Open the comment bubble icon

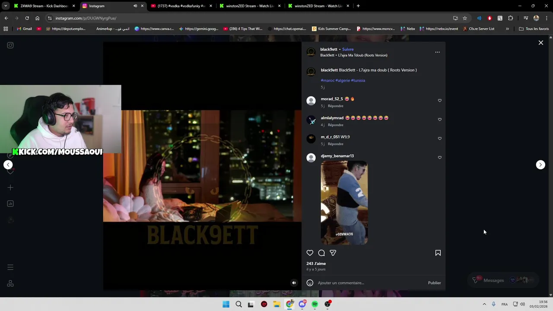coord(321,253)
